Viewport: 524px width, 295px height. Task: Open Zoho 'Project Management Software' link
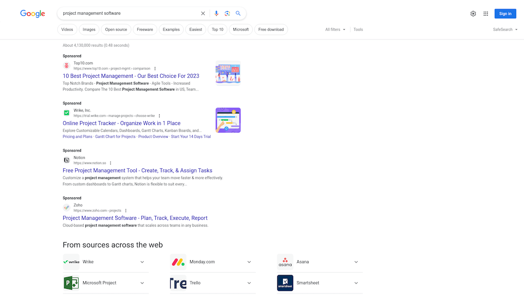[x=135, y=218]
